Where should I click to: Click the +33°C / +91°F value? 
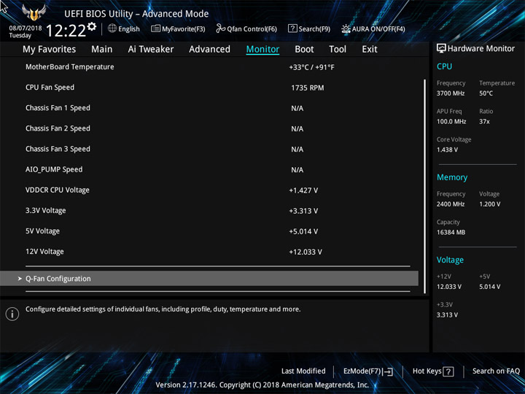(312, 67)
